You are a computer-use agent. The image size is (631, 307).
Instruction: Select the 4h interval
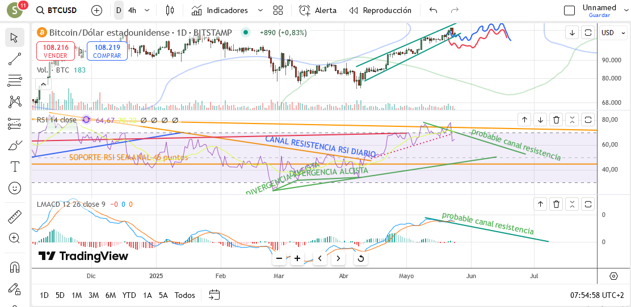(x=132, y=10)
